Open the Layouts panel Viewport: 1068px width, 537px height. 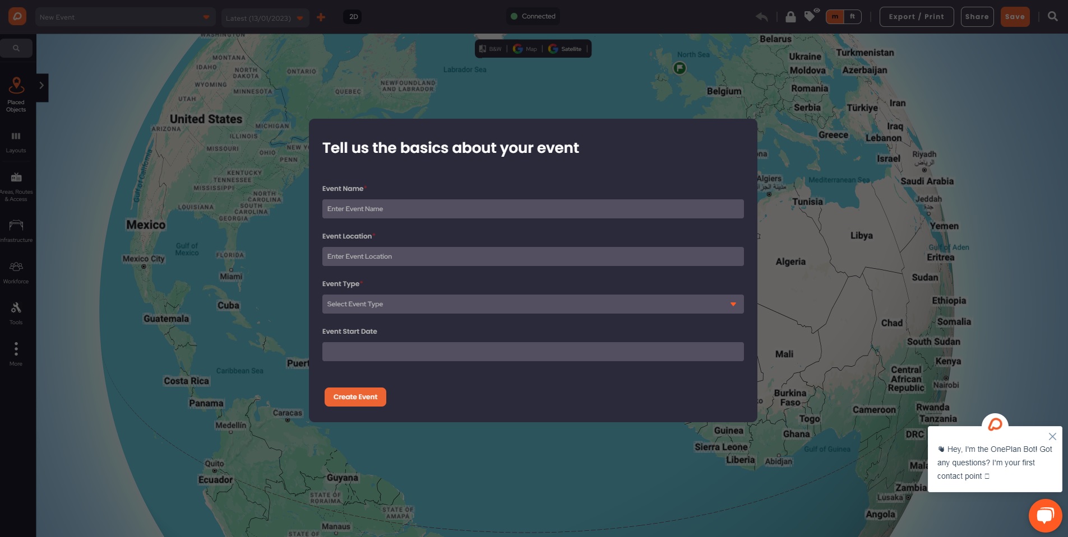(x=16, y=140)
